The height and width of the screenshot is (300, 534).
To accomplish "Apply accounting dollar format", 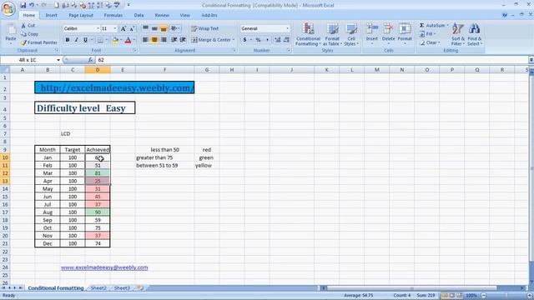I will (x=244, y=40).
